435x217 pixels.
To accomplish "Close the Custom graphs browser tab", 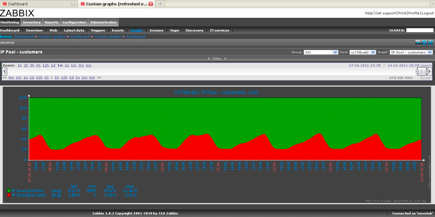I will click(x=151, y=4).
